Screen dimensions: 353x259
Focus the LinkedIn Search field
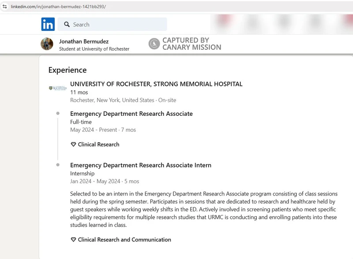113,24
